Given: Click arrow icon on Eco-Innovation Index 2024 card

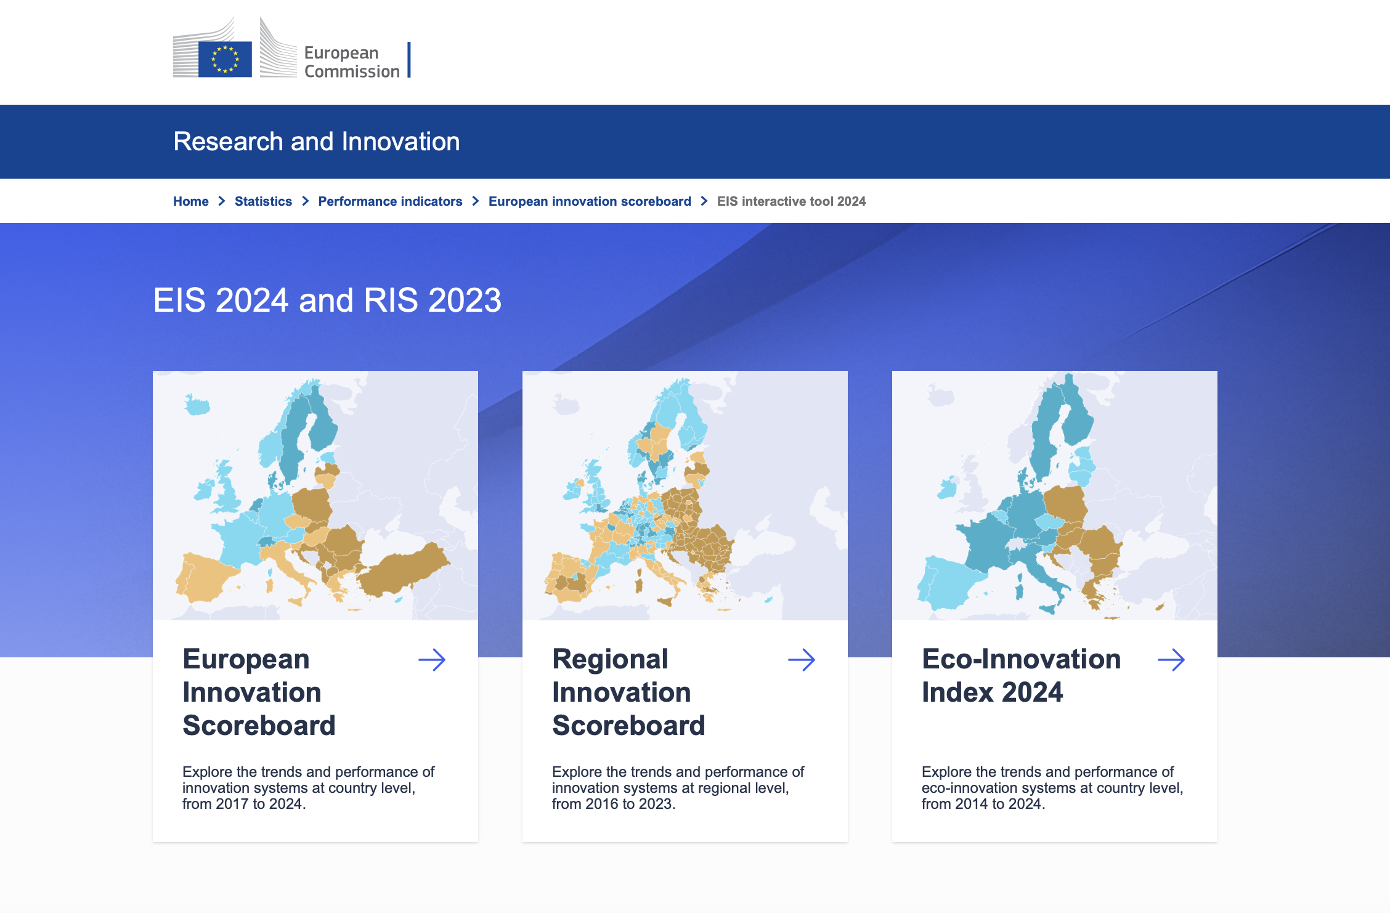Looking at the screenshot, I should coord(1171,660).
